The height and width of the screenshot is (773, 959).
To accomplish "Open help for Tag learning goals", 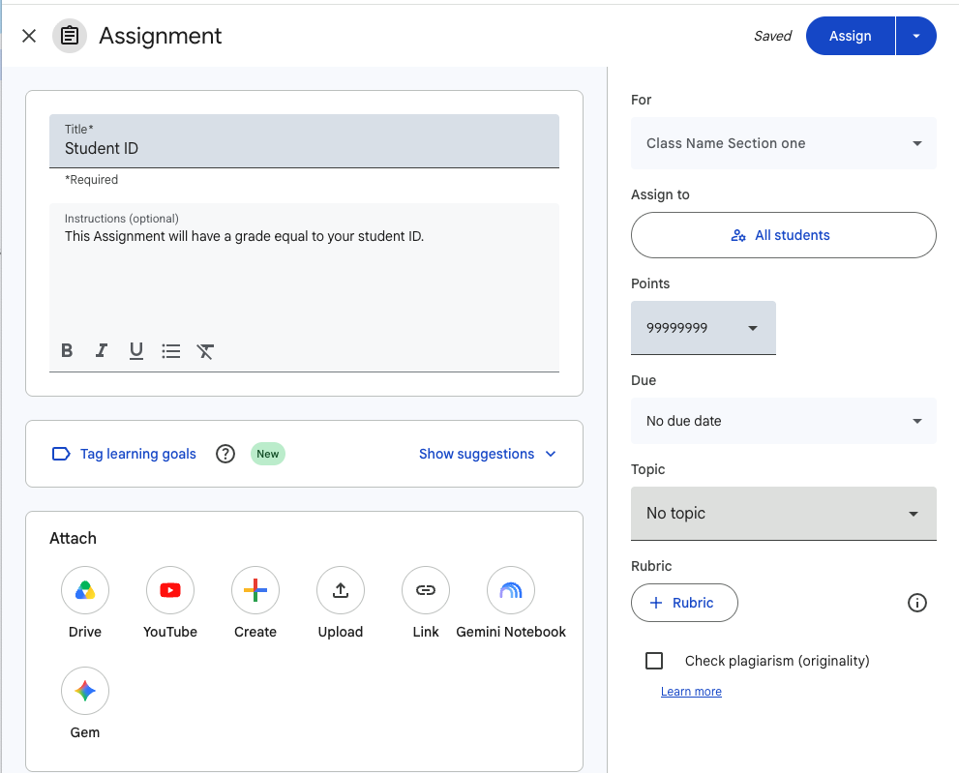I will tap(225, 454).
